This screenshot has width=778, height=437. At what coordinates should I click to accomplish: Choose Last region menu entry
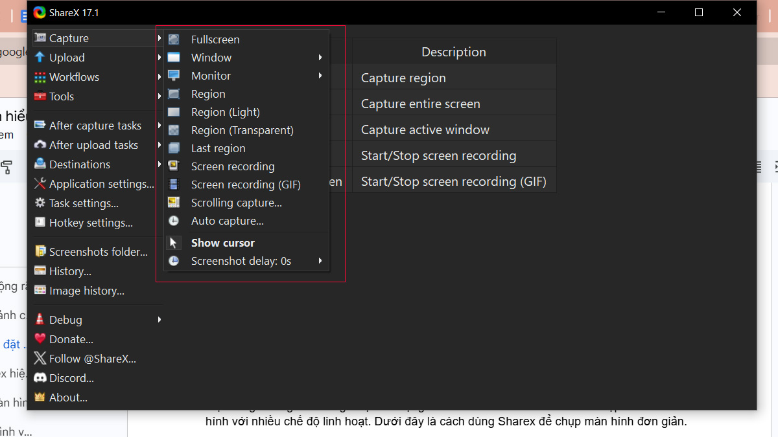(x=246, y=148)
